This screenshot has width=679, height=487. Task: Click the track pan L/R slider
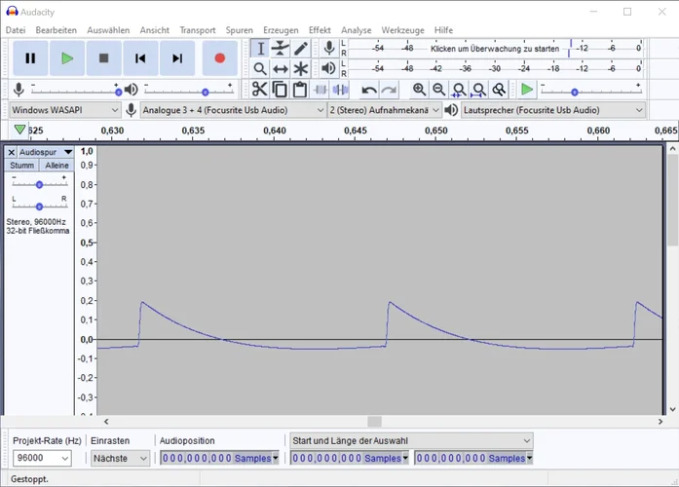point(39,206)
